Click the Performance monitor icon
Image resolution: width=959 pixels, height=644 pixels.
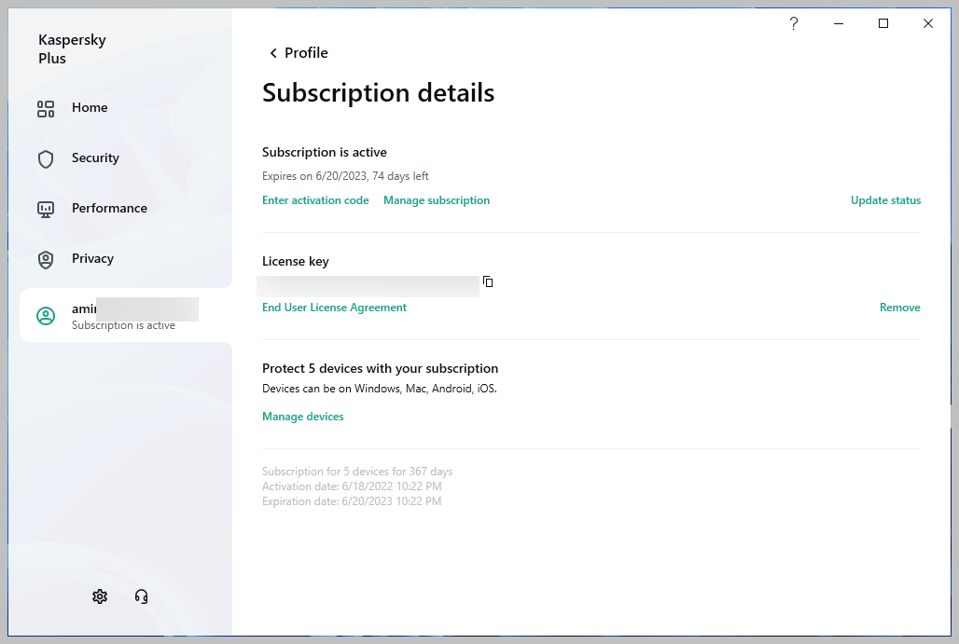click(x=46, y=210)
